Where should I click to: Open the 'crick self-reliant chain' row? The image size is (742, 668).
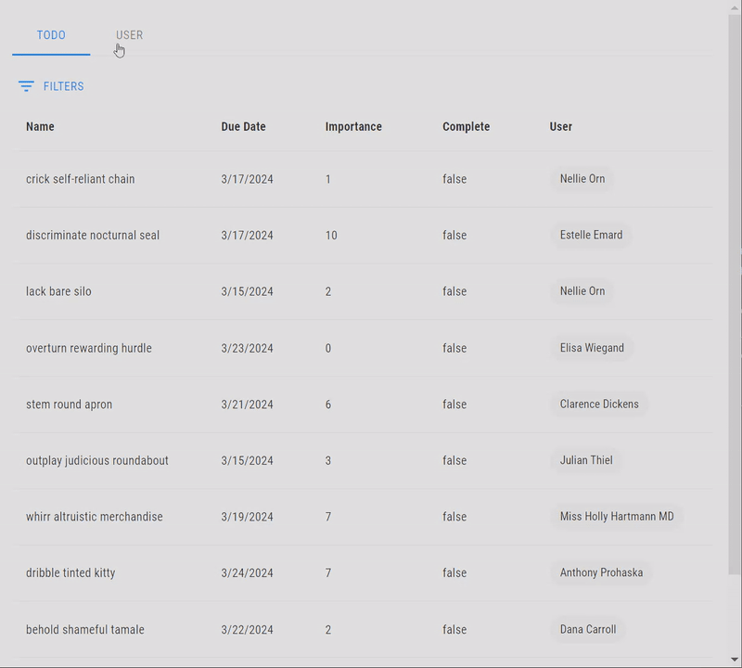point(81,179)
